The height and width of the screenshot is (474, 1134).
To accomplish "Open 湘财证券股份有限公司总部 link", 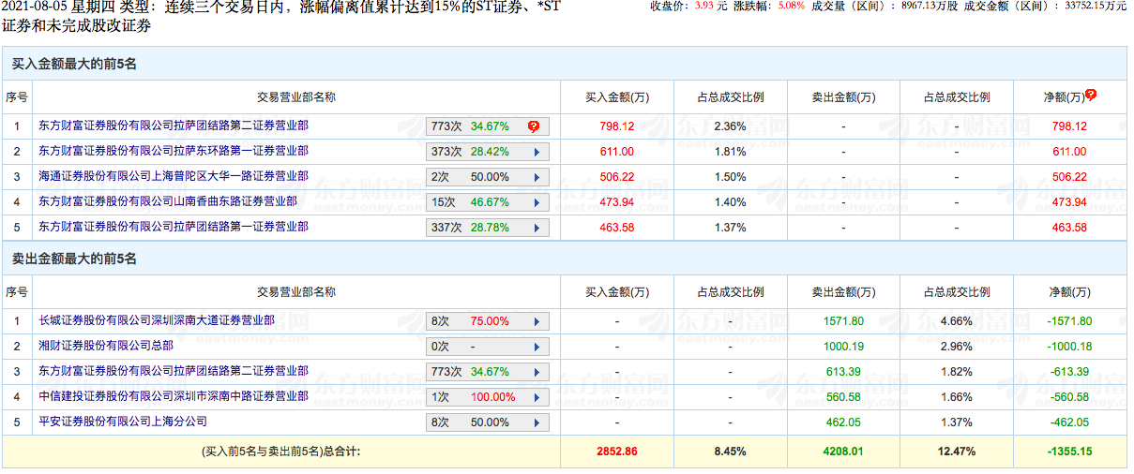I will (106, 346).
